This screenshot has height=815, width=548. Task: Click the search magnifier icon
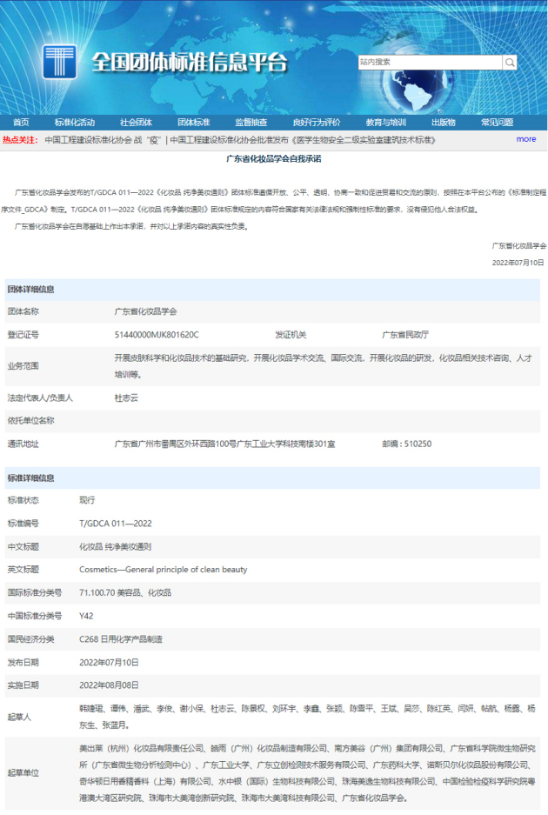click(510, 63)
